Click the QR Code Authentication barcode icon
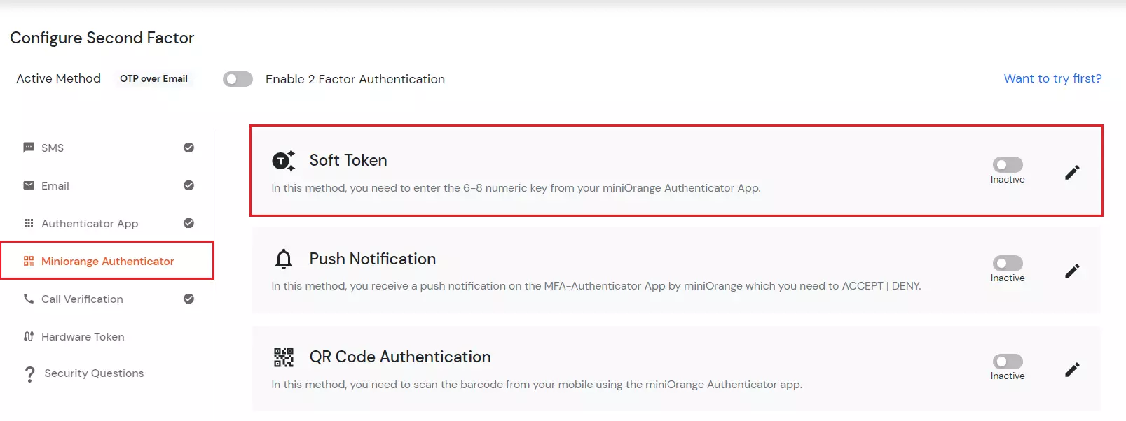Viewport: 1126px width, 421px height. (x=283, y=357)
